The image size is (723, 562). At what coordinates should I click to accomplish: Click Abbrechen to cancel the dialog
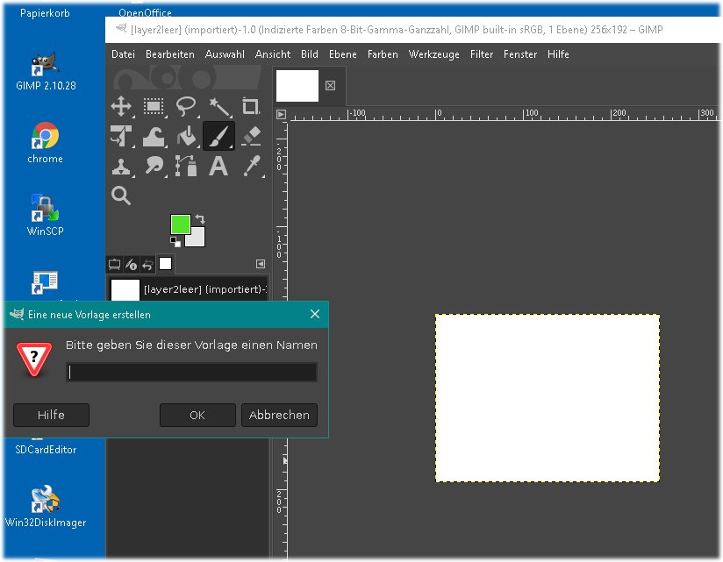pos(279,415)
